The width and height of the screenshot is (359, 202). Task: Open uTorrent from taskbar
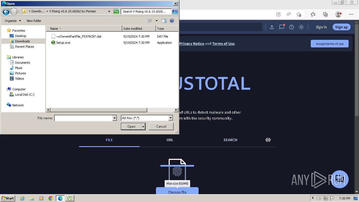click(70, 198)
